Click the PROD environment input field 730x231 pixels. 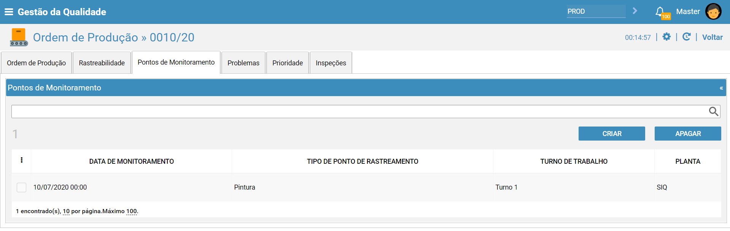coord(596,11)
